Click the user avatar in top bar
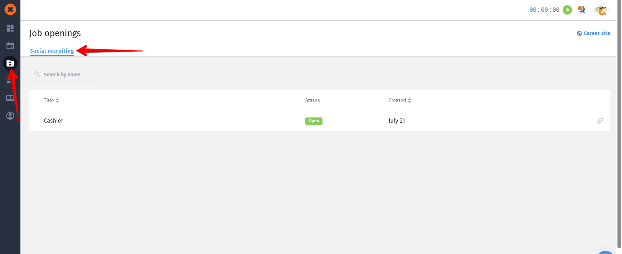Screen dimensions: 622x254 click(x=601, y=10)
